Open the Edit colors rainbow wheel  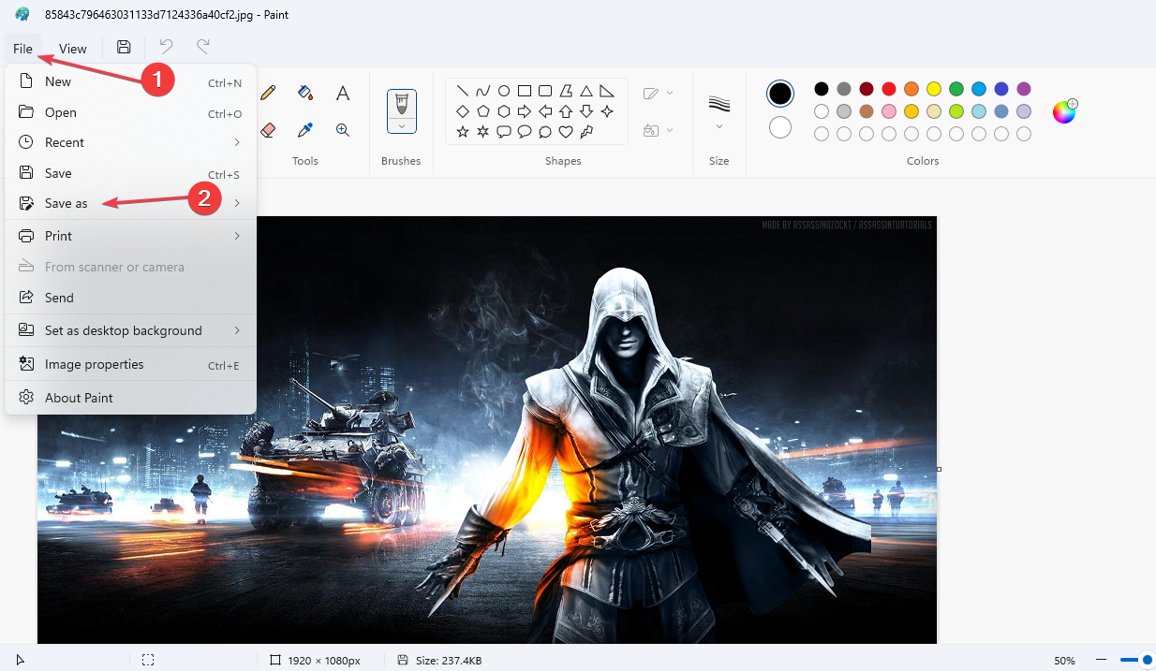click(1065, 111)
